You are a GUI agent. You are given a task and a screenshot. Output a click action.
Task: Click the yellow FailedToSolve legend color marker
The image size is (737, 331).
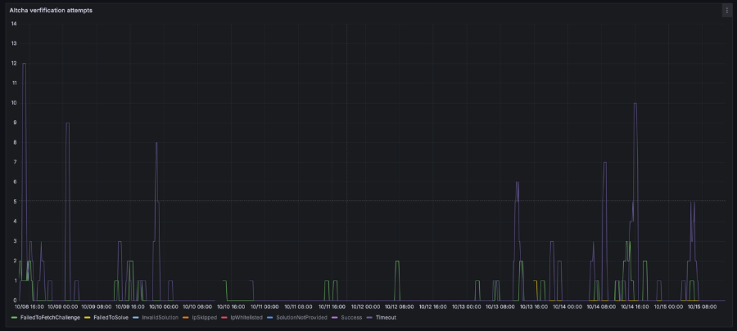pyautogui.click(x=88, y=317)
